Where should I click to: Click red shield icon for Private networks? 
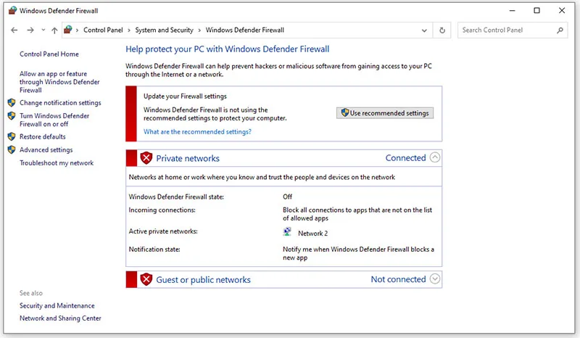pos(146,158)
